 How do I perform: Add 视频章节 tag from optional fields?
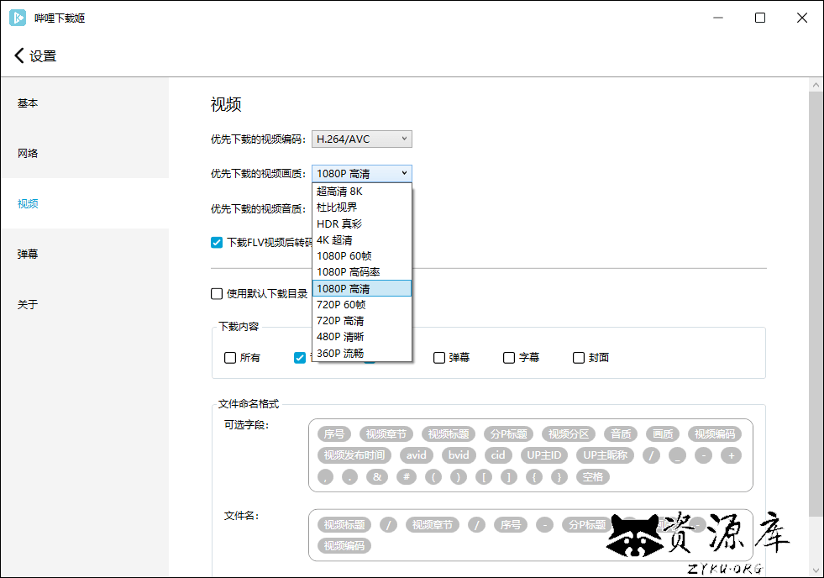[x=386, y=434]
